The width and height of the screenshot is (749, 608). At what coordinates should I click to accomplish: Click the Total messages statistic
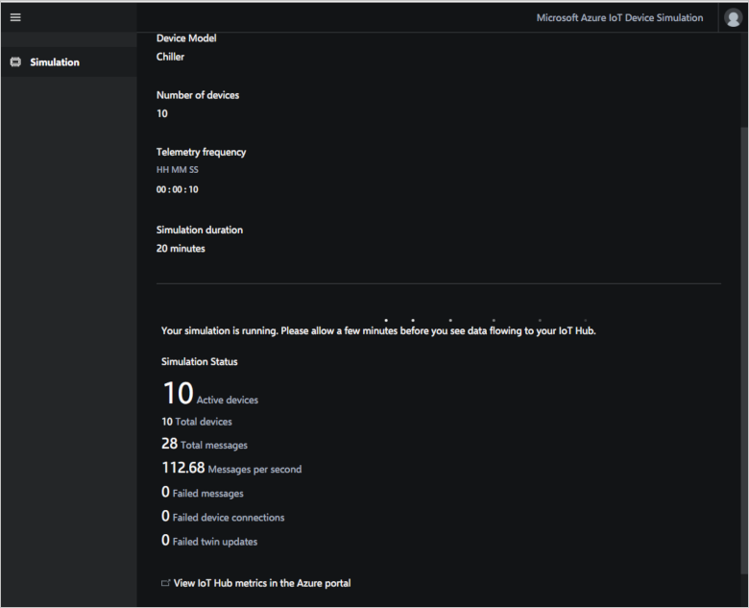[x=205, y=444]
